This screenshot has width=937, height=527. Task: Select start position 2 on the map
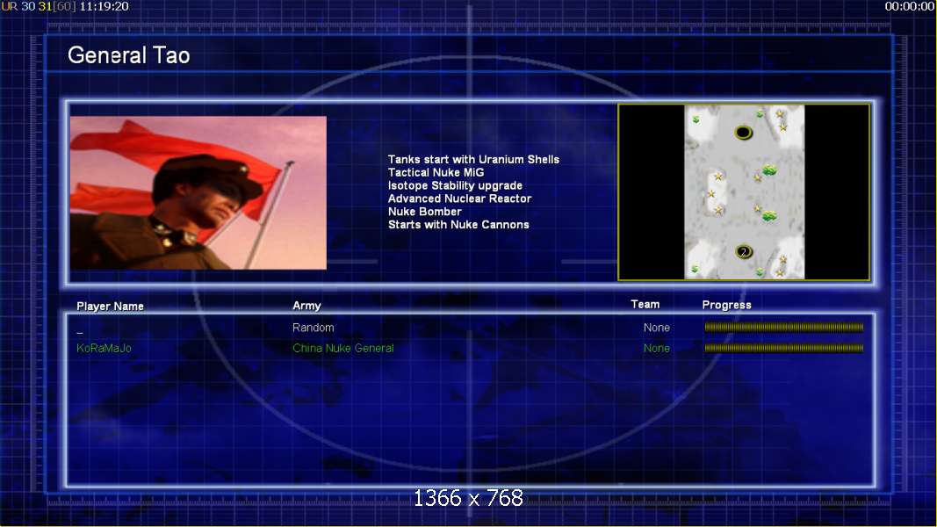[x=744, y=251]
